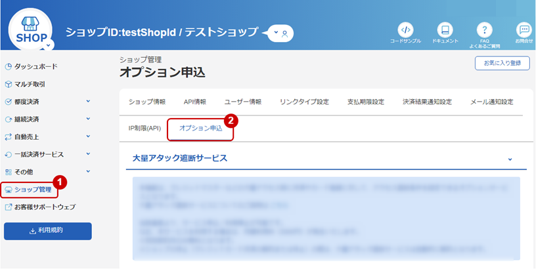Click the 都度決済 checkmark icon
The width and height of the screenshot is (536, 269).
tap(9, 102)
